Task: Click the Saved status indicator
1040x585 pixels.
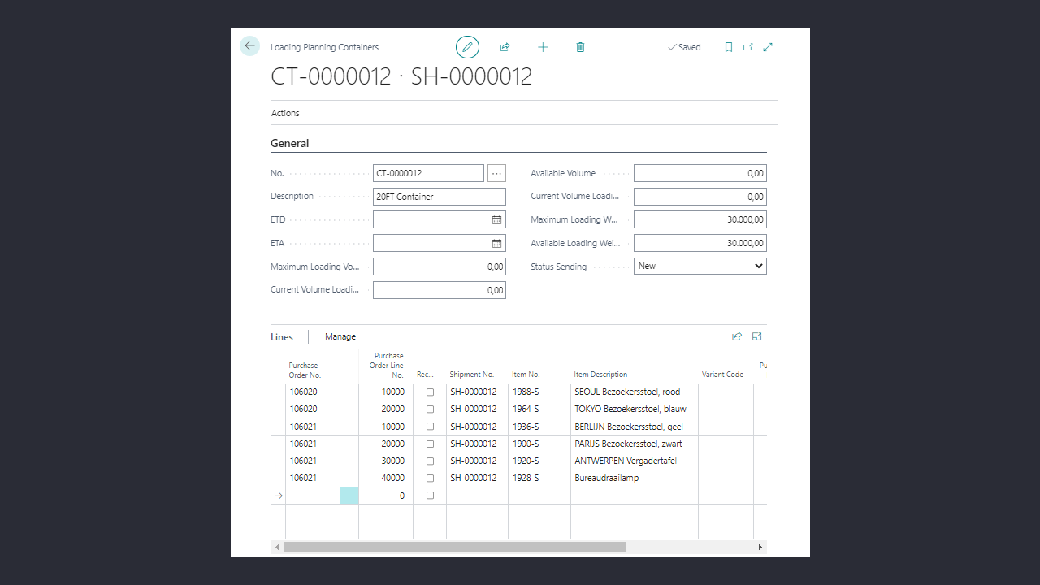Action: tap(684, 47)
